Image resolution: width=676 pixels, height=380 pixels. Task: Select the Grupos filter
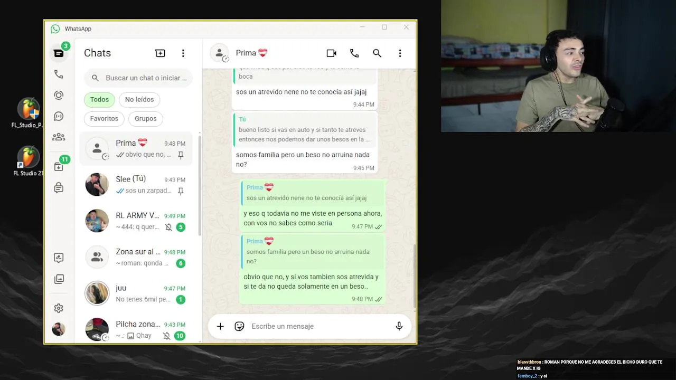[146, 119]
